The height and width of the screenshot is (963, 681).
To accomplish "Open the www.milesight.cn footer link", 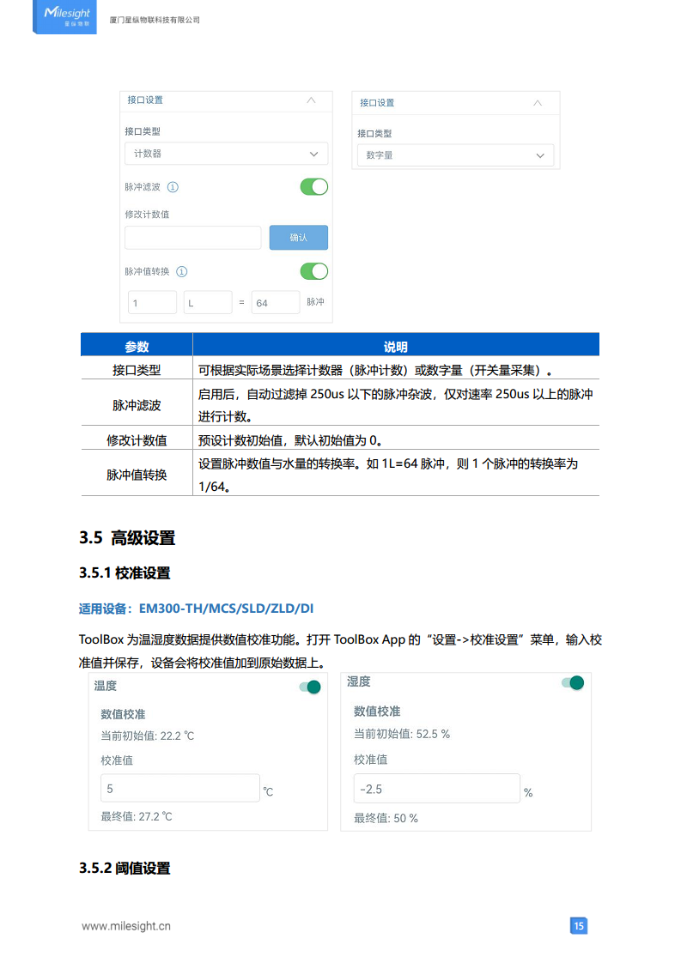I will click(x=126, y=926).
